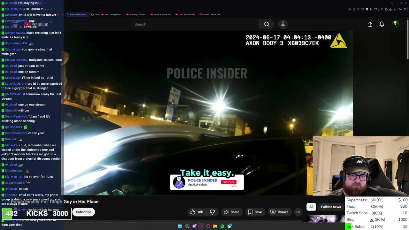The height and width of the screenshot is (230, 409).
Task: Like the video with thumbs up
Action: tap(197, 212)
